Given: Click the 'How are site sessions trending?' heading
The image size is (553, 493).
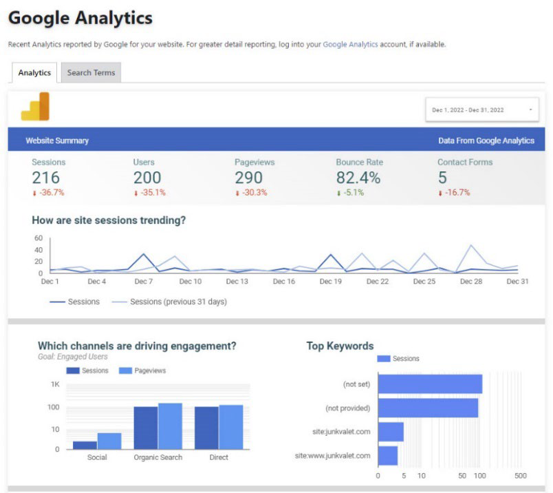Looking at the screenshot, I should coord(109,220).
